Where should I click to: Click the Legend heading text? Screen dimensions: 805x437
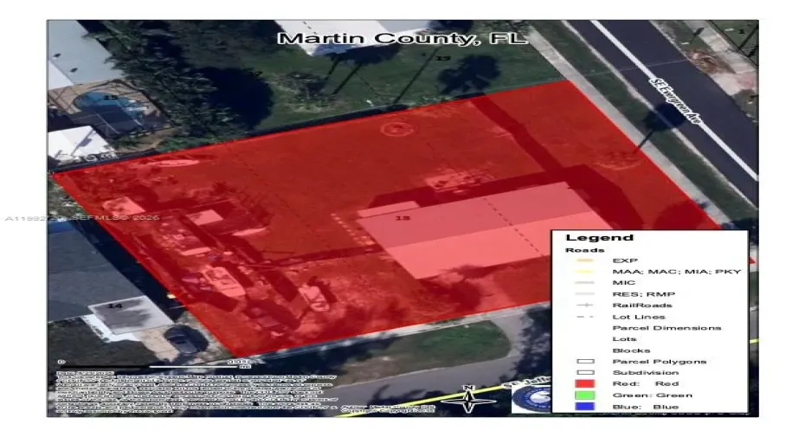tap(588, 238)
